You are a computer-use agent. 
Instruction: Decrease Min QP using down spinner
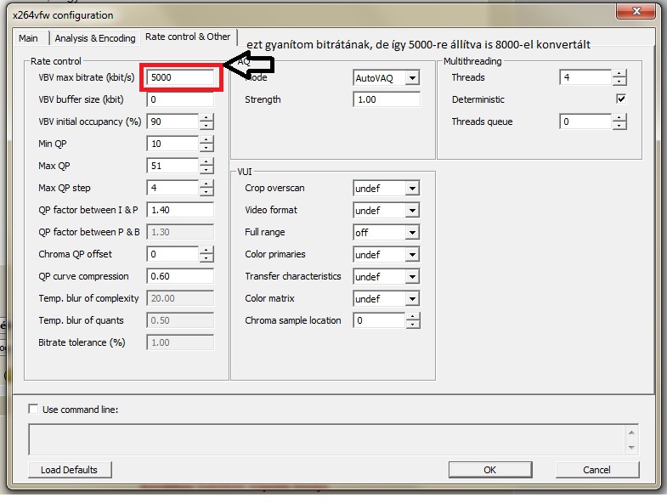click(x=206, y=148)
